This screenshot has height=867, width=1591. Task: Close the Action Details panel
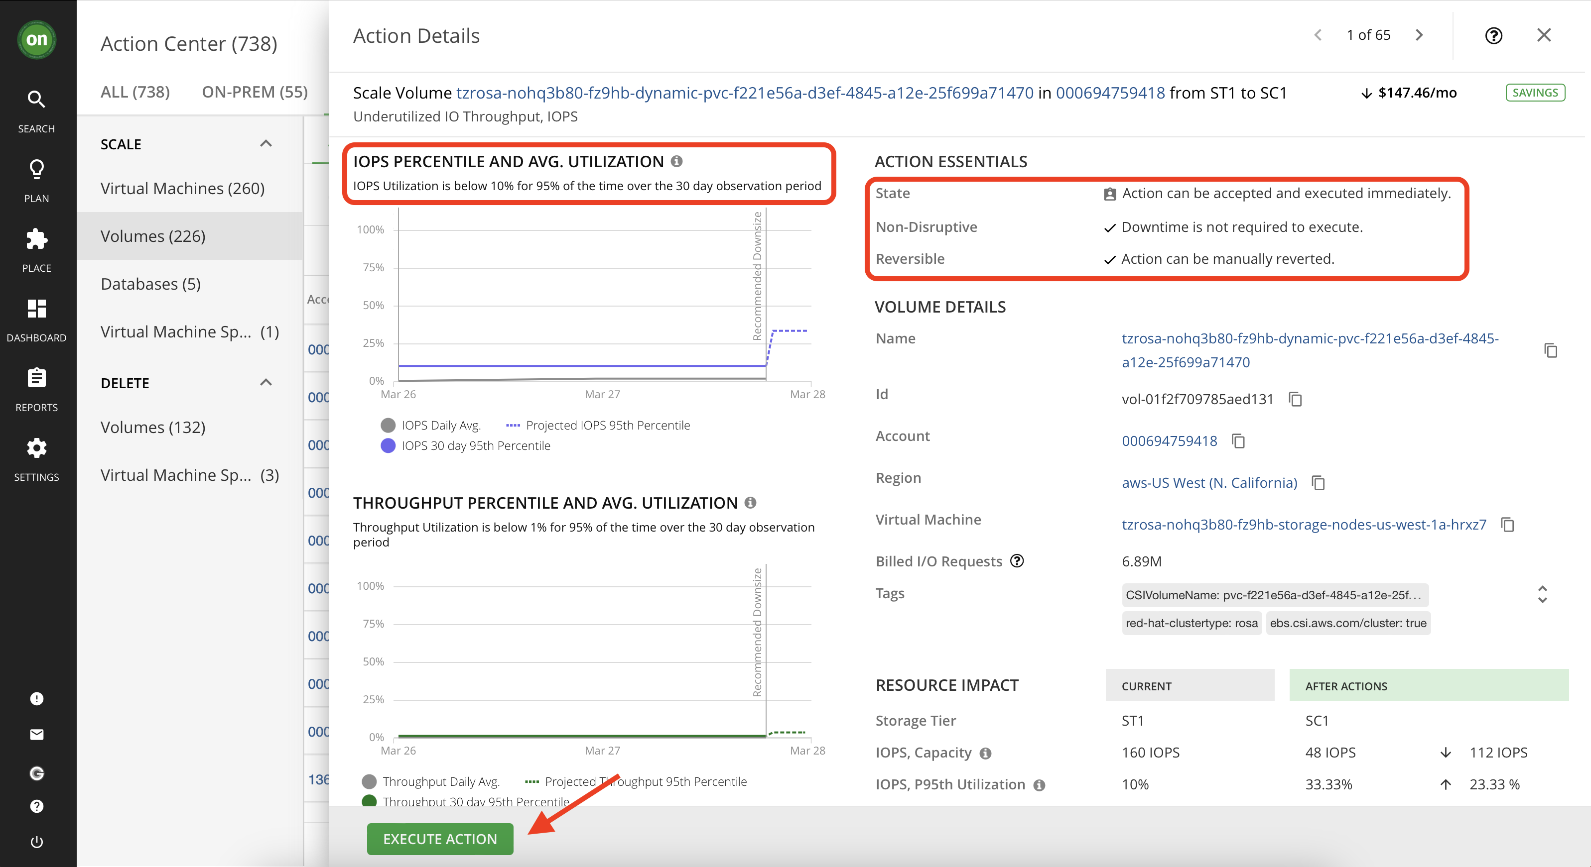[1544, 35]
